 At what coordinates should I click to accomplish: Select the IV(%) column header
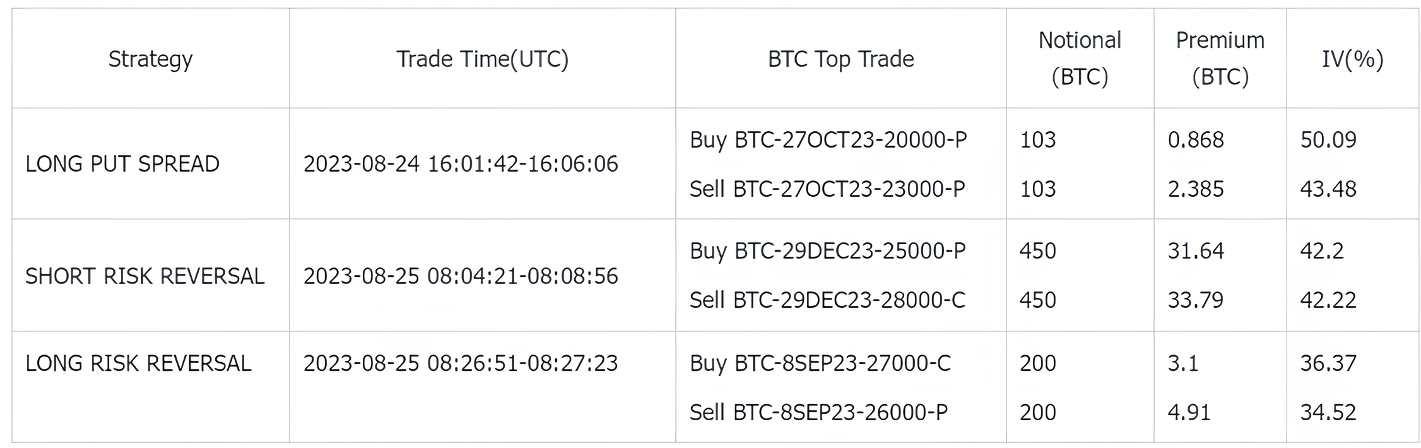click(x=1352, y=59)
